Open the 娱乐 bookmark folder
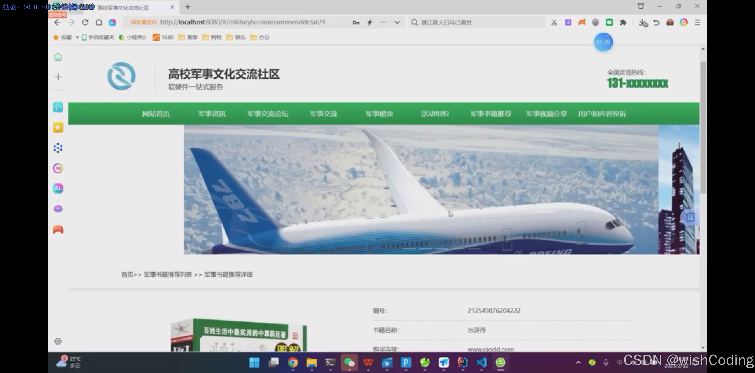This screenshot has width=755, height=373. 236,37
